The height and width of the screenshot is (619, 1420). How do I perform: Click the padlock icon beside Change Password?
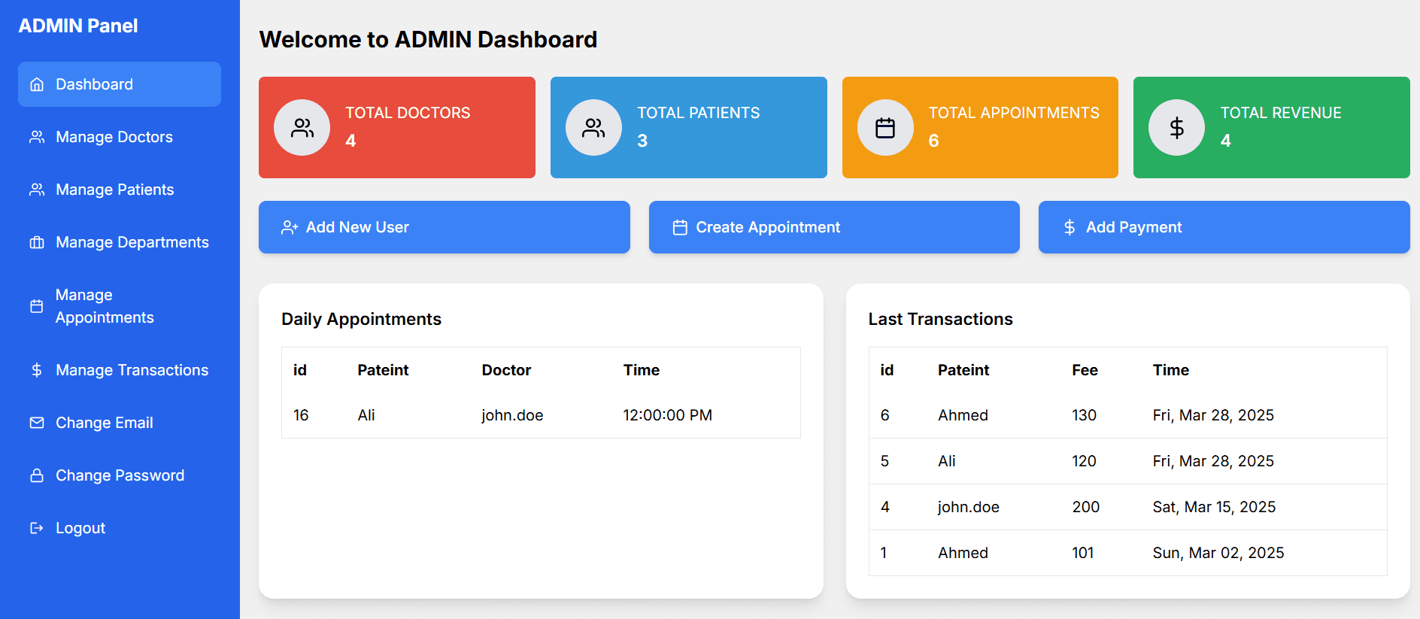tap(37, 475)
